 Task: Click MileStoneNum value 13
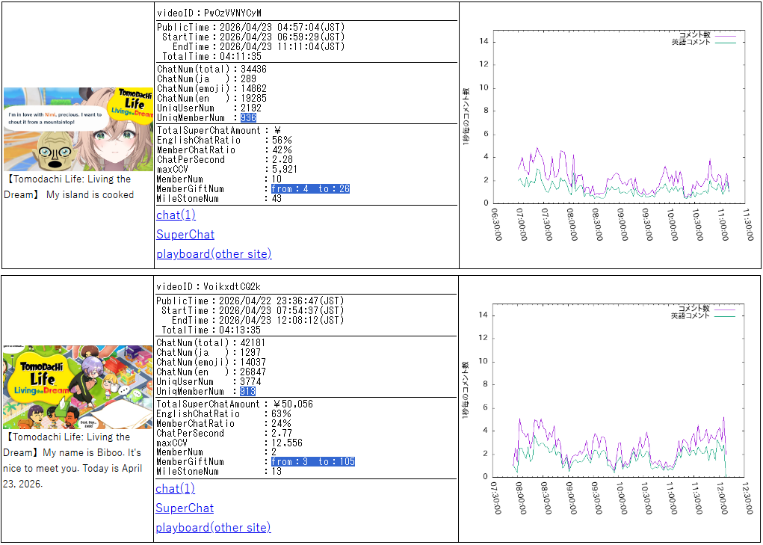277,472
